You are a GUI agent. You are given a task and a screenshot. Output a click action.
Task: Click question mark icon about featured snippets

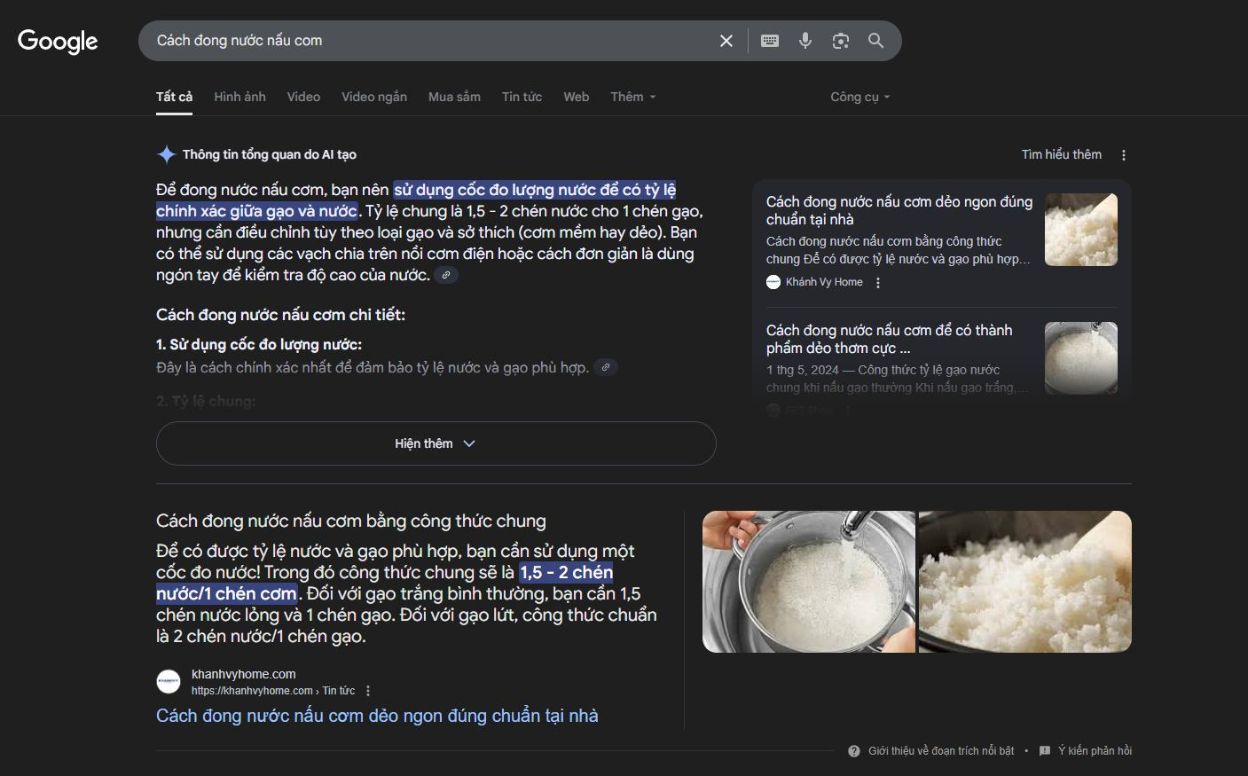coord(854,751)
